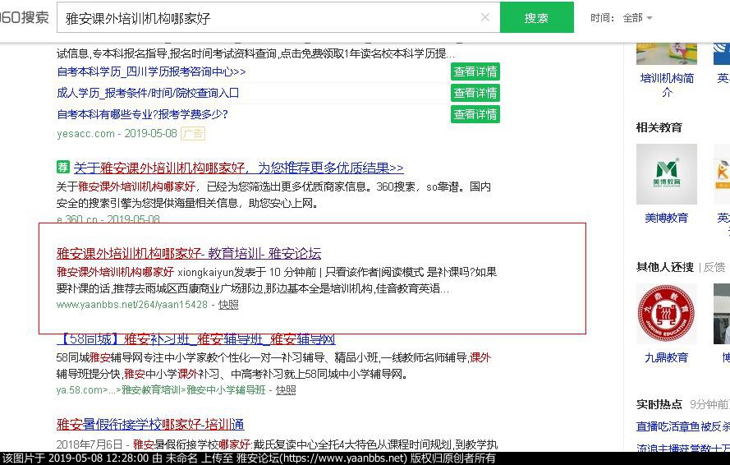Open hot topic 直播吃活章鱼被反杀

pyautogui.click(x=683, y=426)
